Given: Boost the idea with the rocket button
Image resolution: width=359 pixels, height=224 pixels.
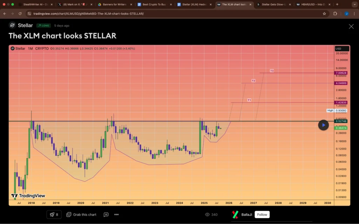Looking at the screenshot, I should coord(54,215).
